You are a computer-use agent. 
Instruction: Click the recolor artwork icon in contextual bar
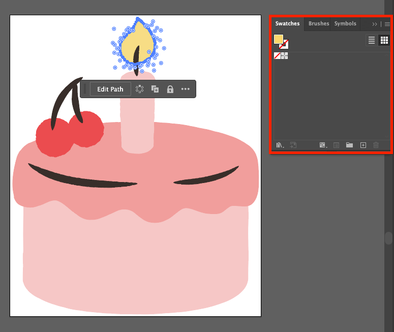coord(139,89)
